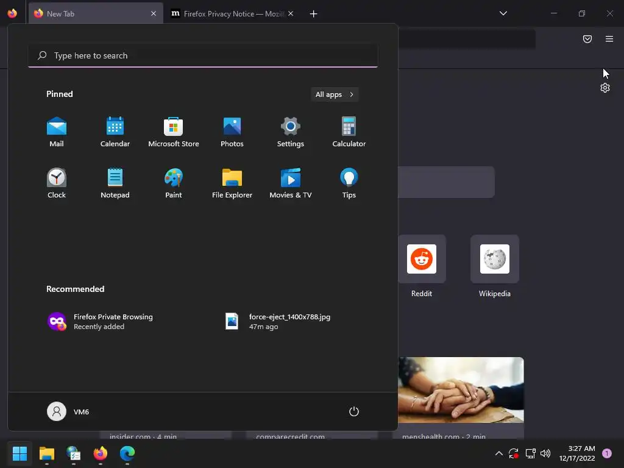
Task: Launch the Calculator app
Action: [x=349, y=132]
